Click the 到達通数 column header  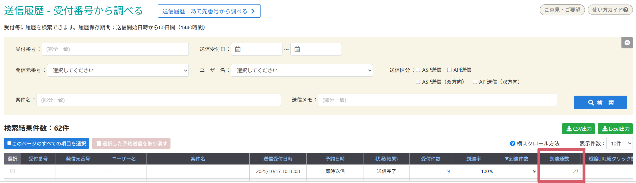point(559,159)
